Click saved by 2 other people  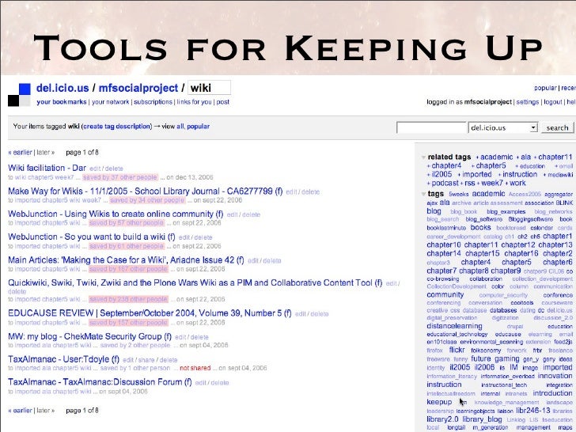(x=135, y=345)
